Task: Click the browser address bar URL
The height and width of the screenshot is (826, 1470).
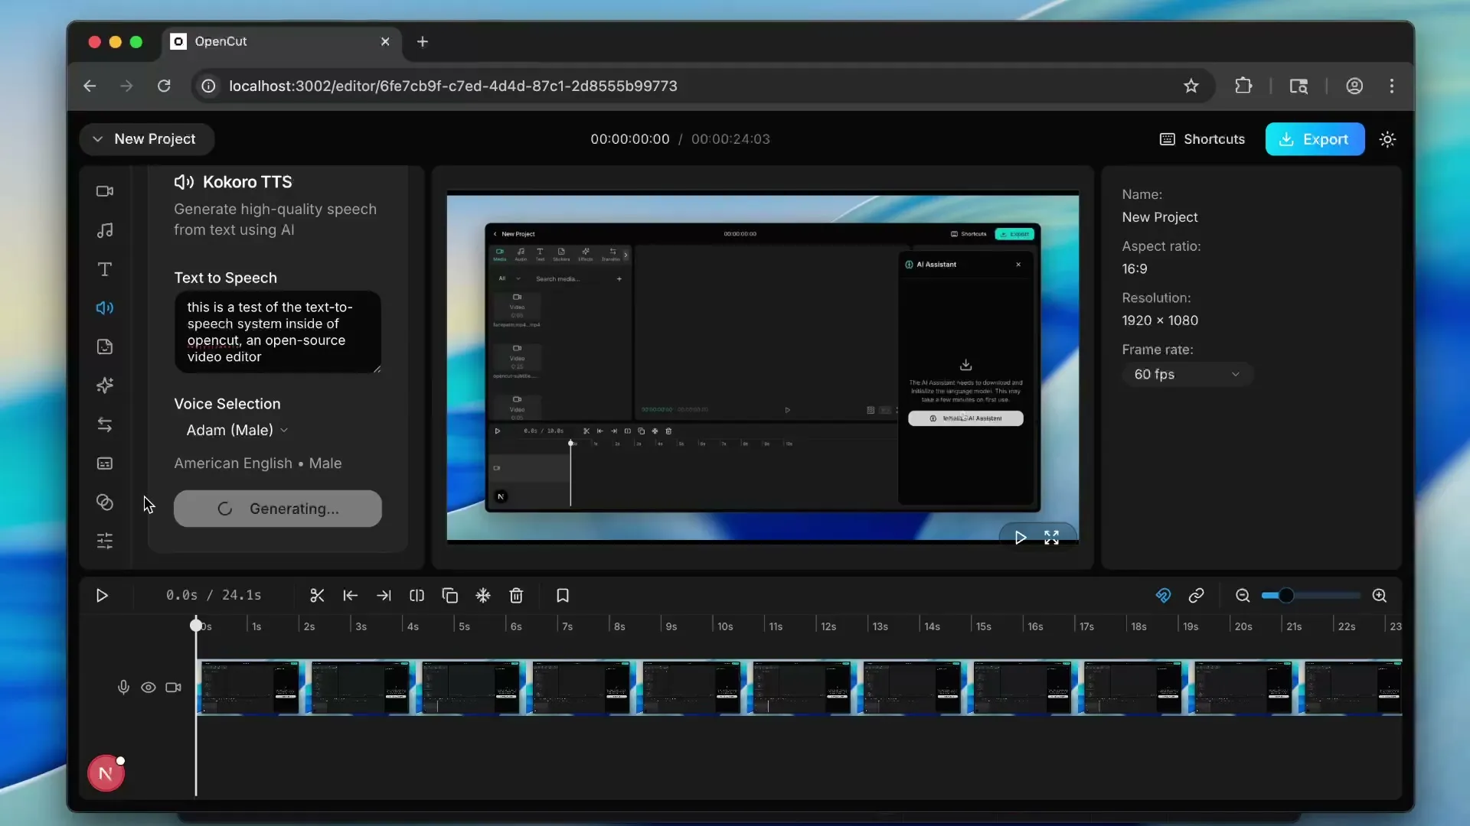Action: click(x=453, y=86)
